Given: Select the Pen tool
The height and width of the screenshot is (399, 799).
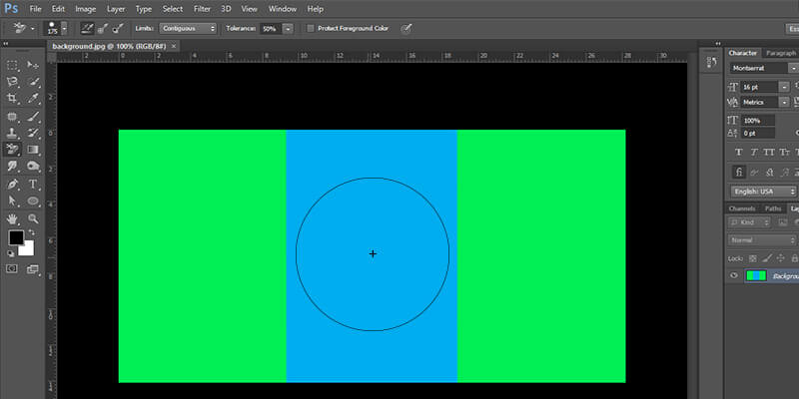Looking at the screenshot, I should click(12, 185).
